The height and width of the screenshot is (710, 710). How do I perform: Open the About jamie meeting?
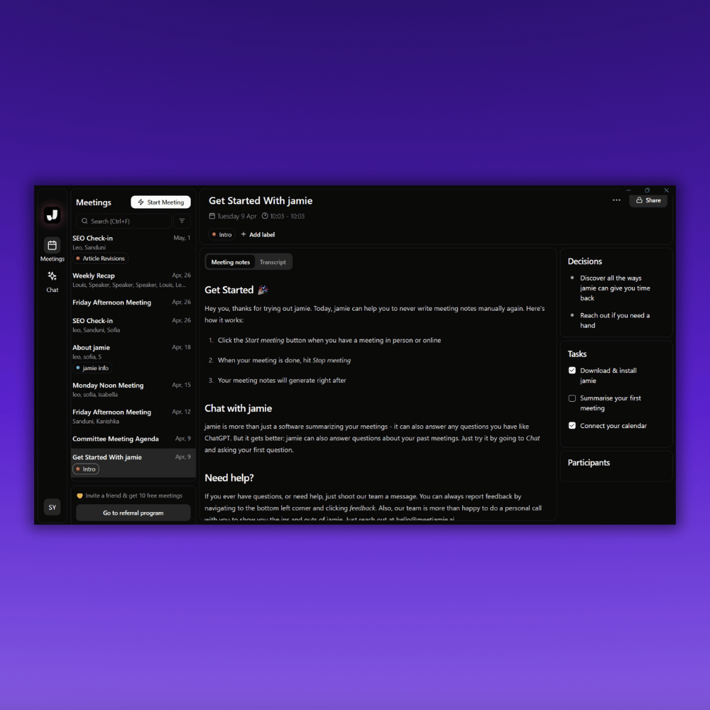pos(132,358)
